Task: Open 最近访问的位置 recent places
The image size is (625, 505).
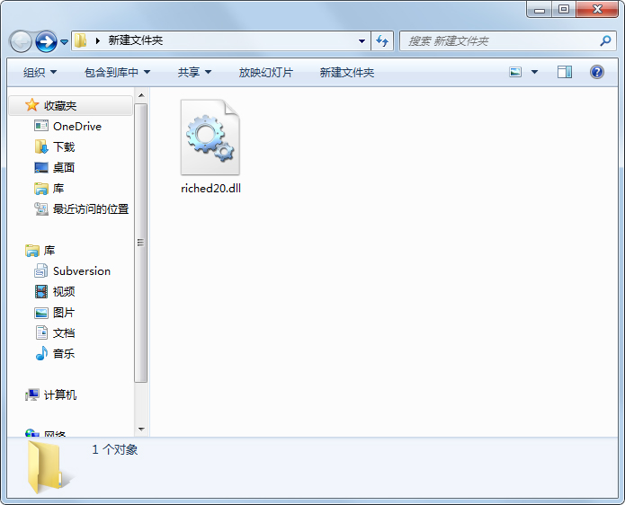Action: [x=90, y=209]
